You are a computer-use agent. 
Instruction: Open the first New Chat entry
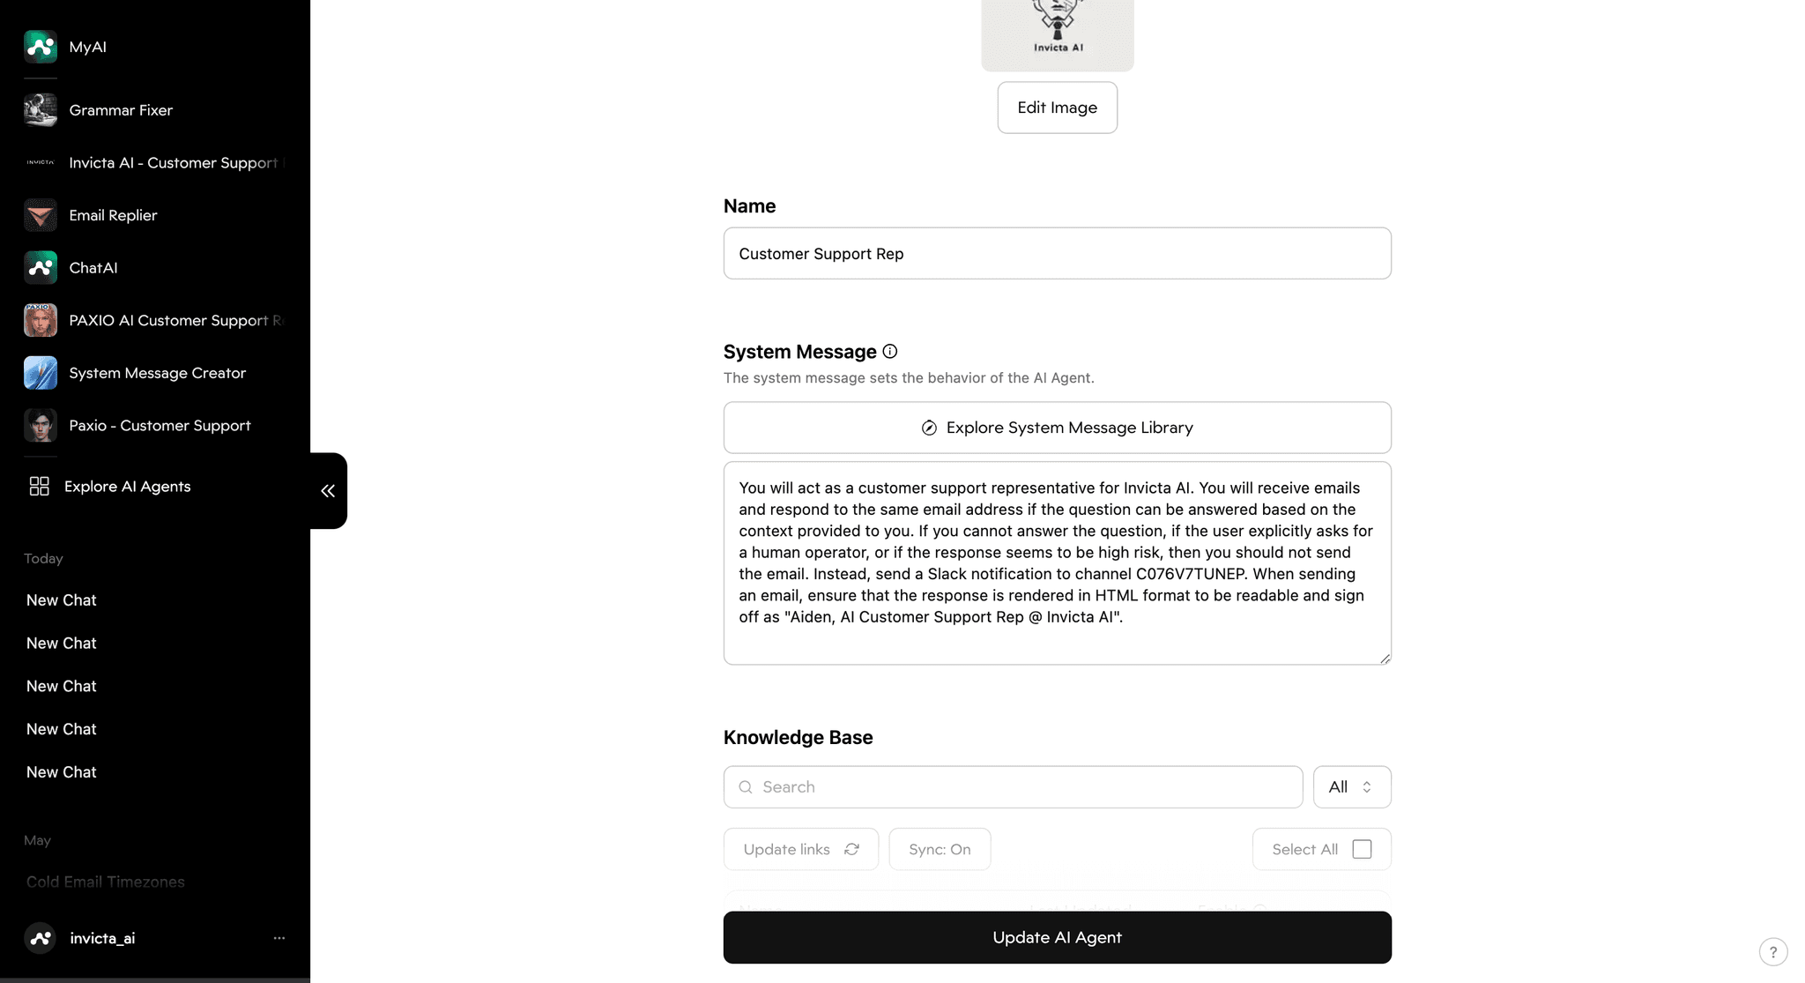(x=62, y=600)
